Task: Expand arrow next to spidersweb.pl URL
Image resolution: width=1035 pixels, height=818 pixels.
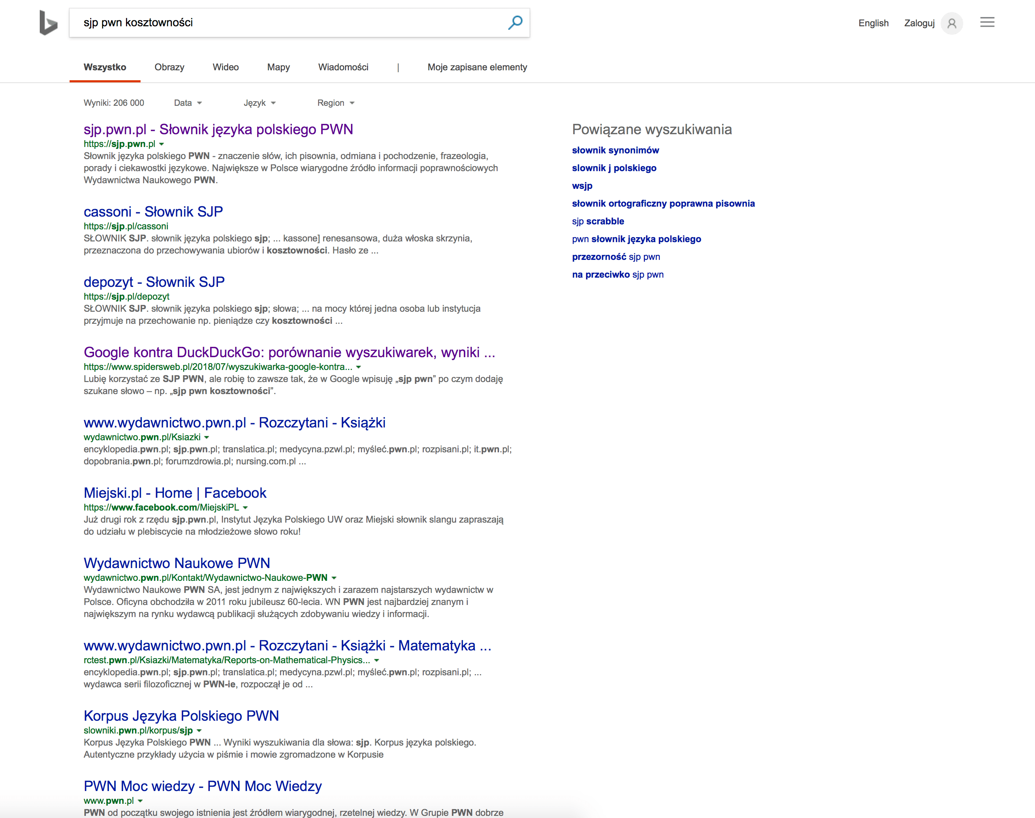Action: 358,367
